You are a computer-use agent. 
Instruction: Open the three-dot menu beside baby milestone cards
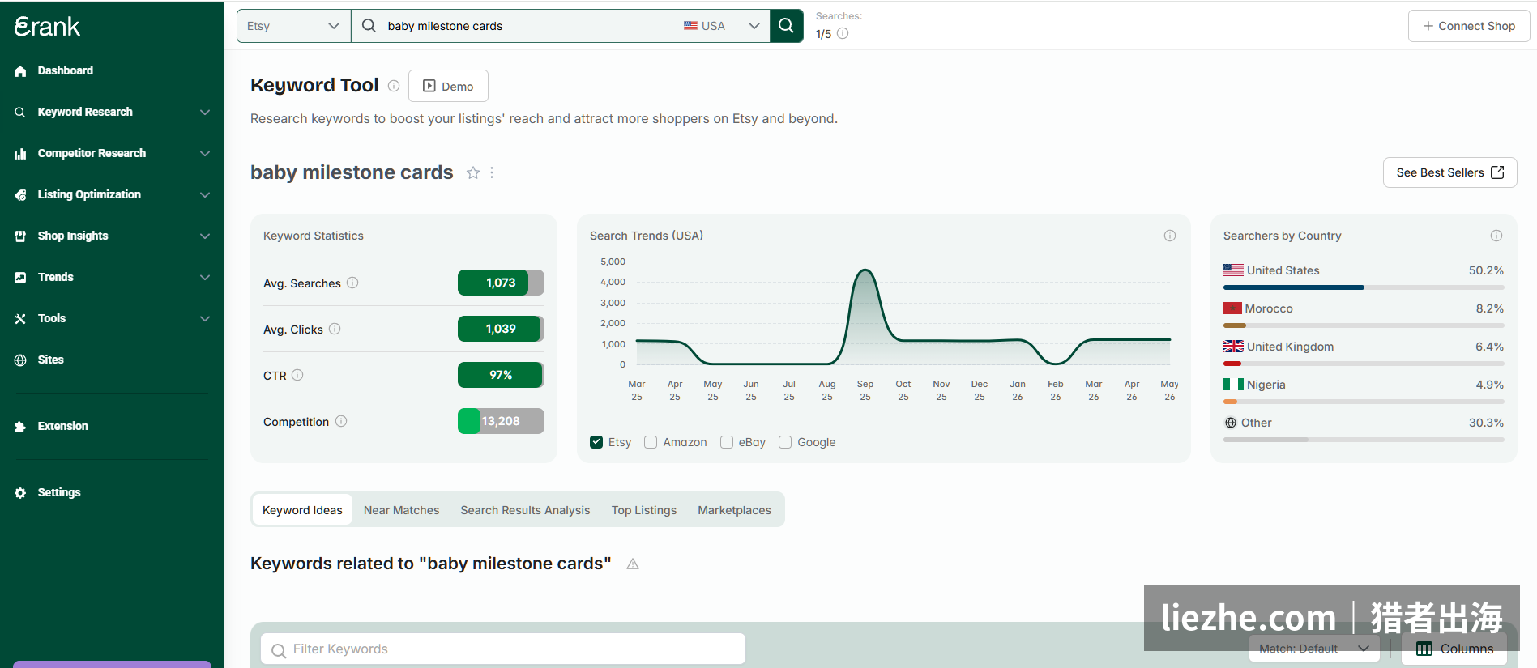(492, 172)
